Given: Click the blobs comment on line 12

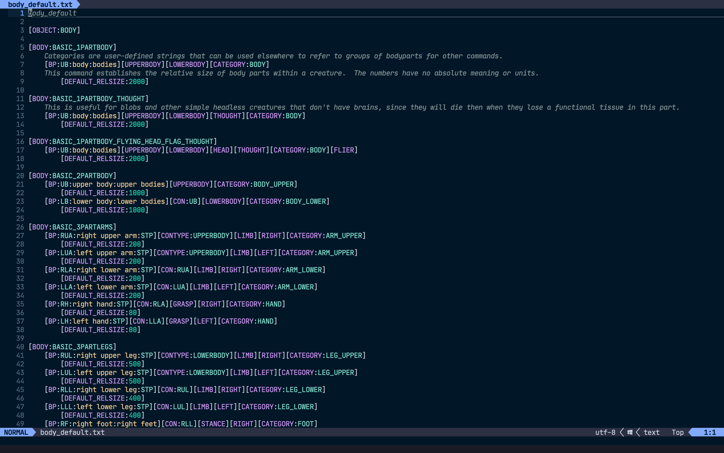Looking at the screenshot, I should [x=362, y=107].
